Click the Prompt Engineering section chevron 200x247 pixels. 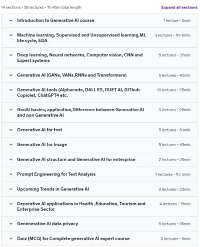[x=11, y=174]
